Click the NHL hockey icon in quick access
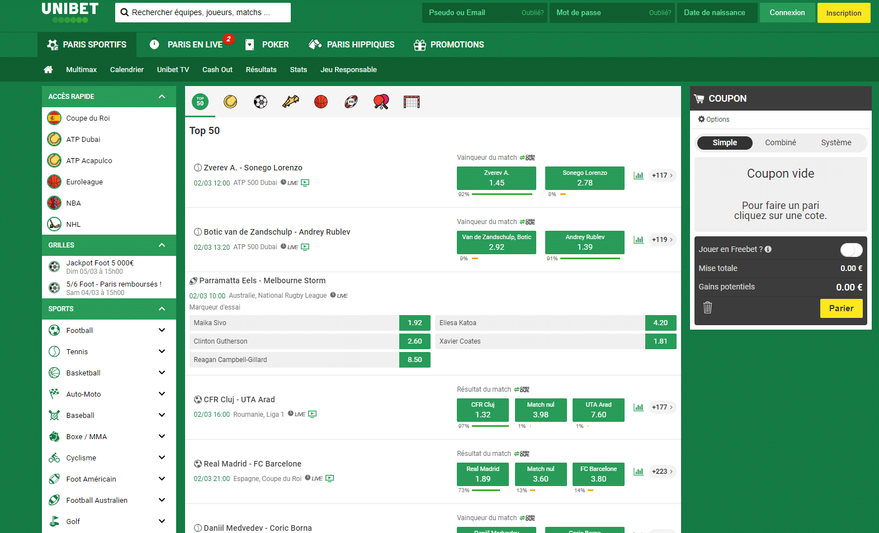 tap(54, 224)
